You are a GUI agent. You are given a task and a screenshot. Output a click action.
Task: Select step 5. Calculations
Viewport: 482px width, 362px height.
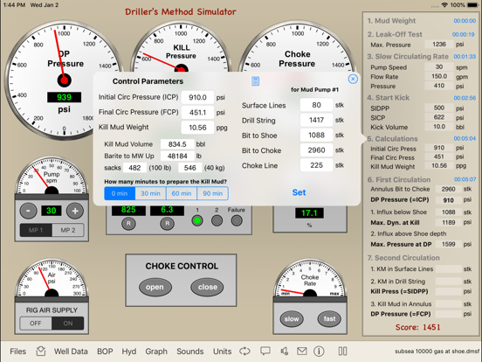392,139
